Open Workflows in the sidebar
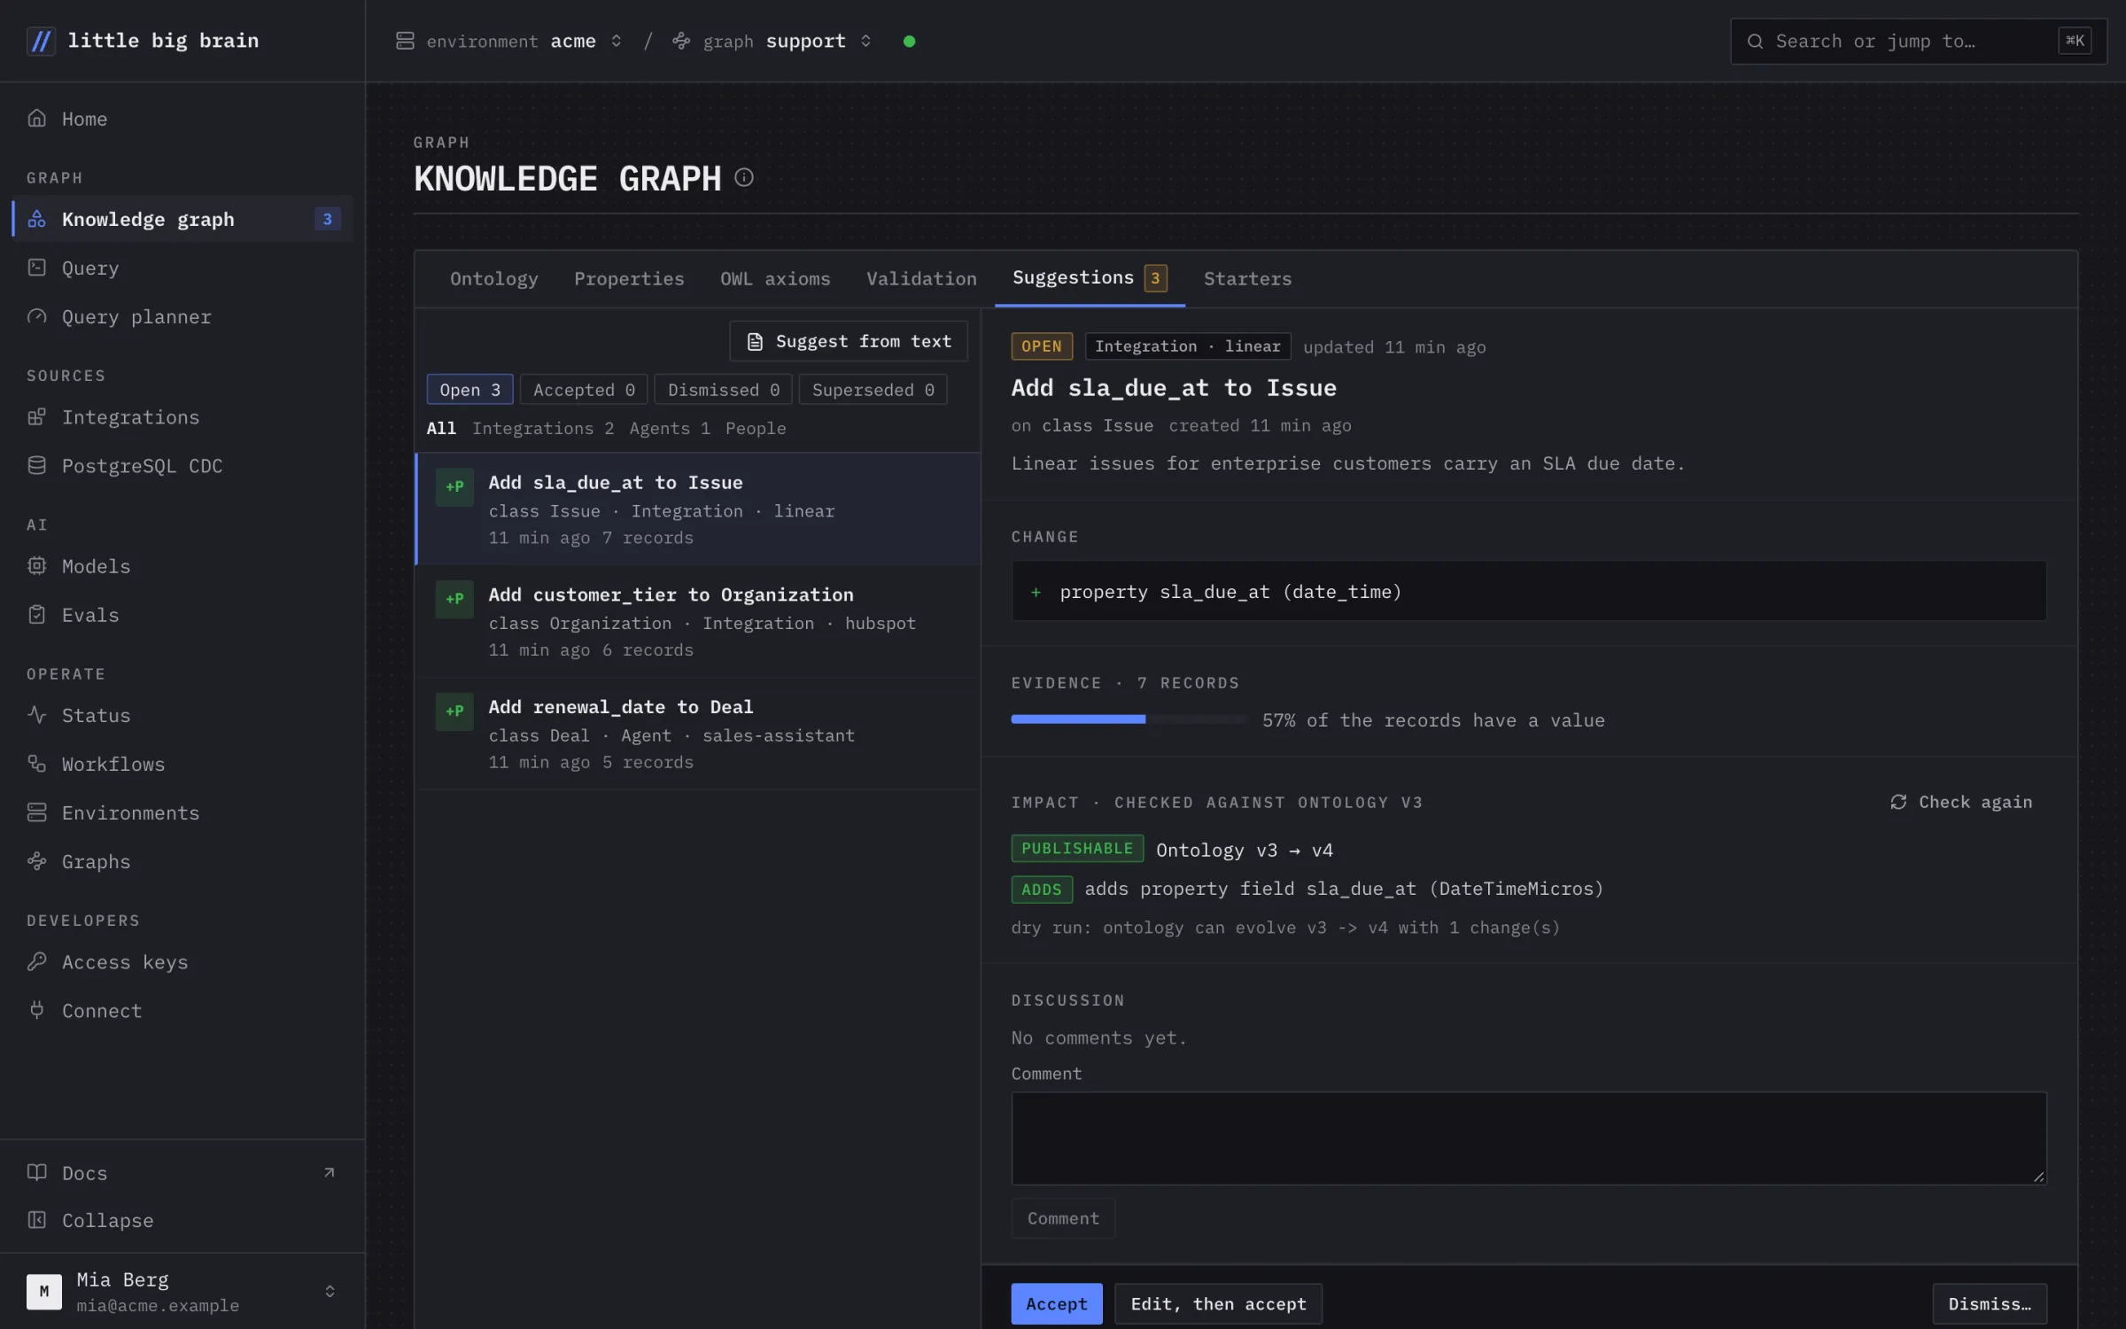The height and width of the screenshot is (1329, 2126). (x=182, y=764)
